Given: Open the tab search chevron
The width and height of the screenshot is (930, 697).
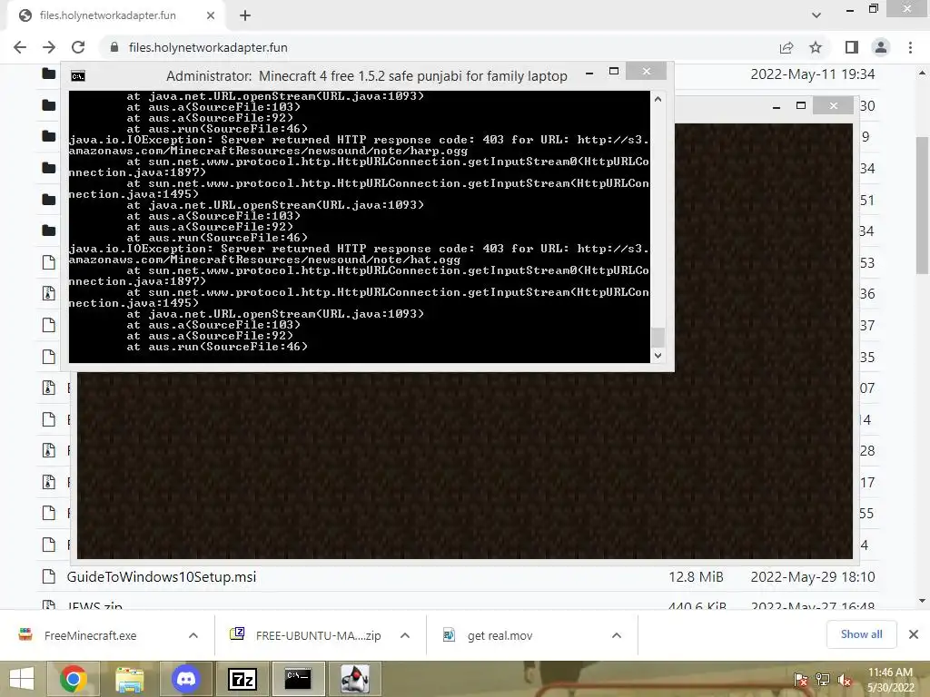Looking at the screenshot, I should click(816, 16).
